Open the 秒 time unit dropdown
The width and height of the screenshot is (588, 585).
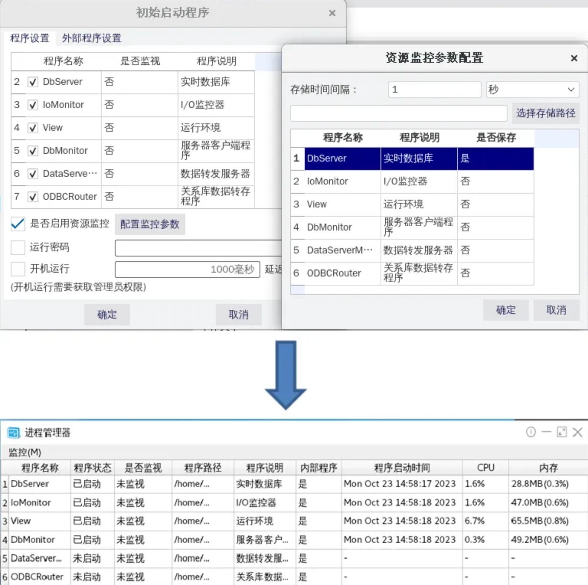click(x=532, y=90)
